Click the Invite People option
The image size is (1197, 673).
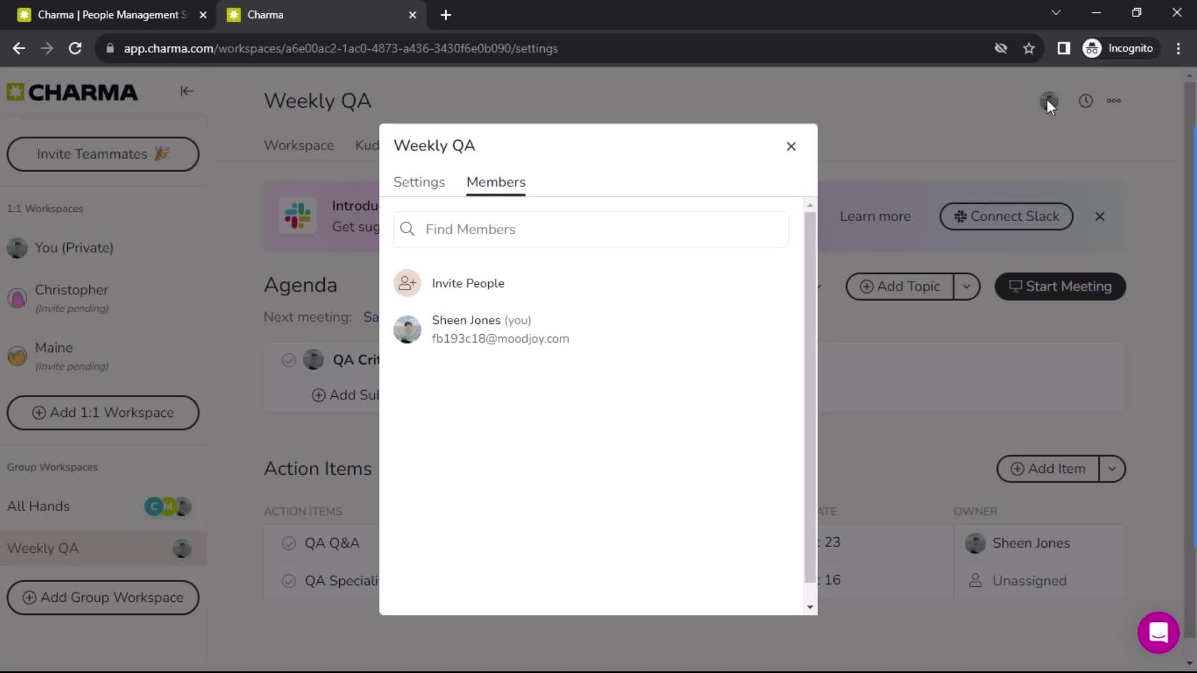pyautogui.click(x=467, y=283)
